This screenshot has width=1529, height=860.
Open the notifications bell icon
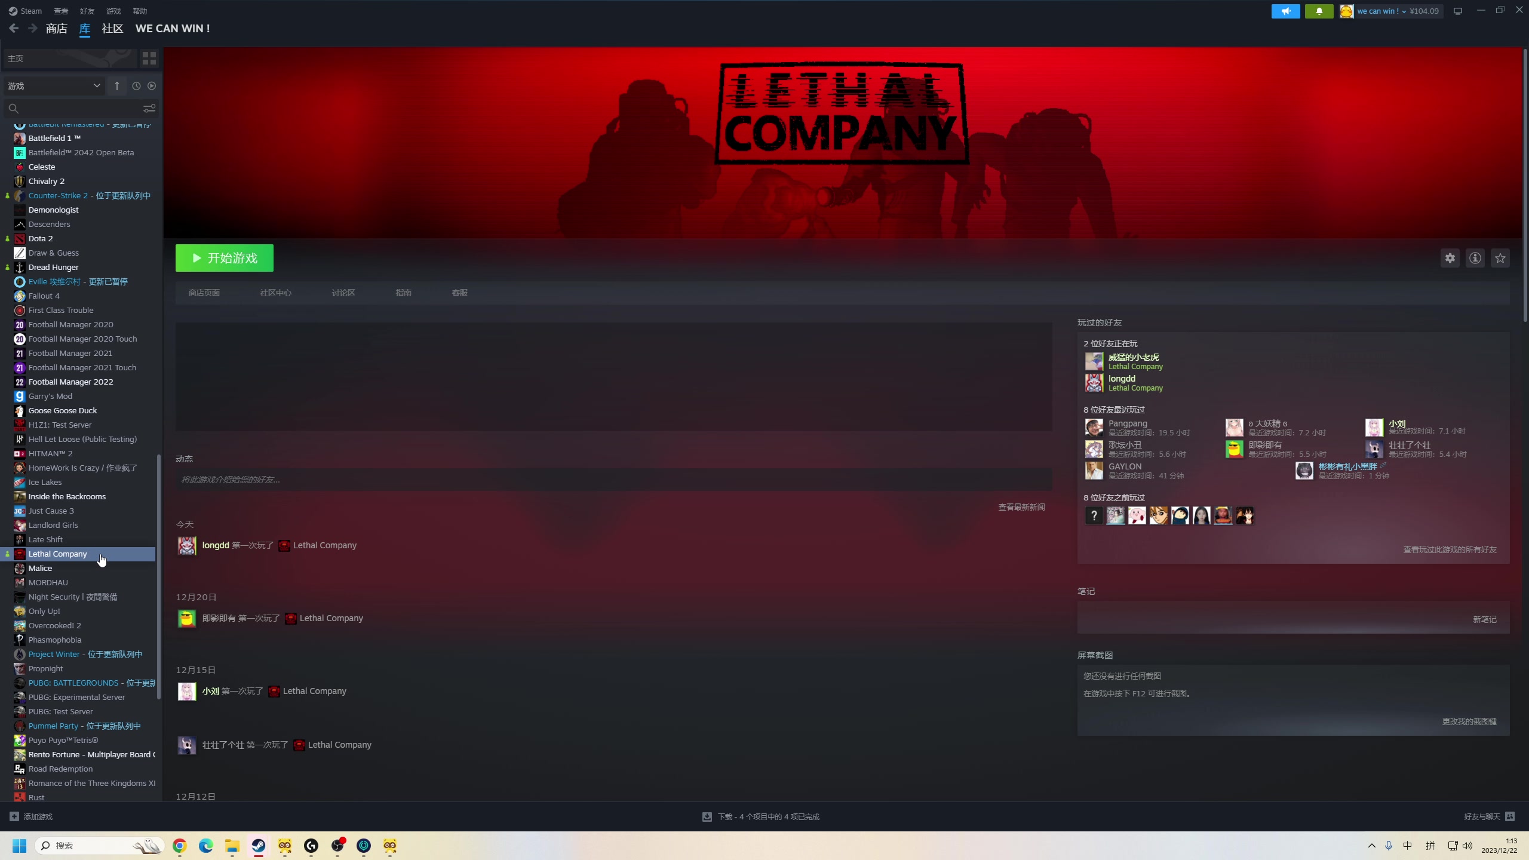(1319, 11)
